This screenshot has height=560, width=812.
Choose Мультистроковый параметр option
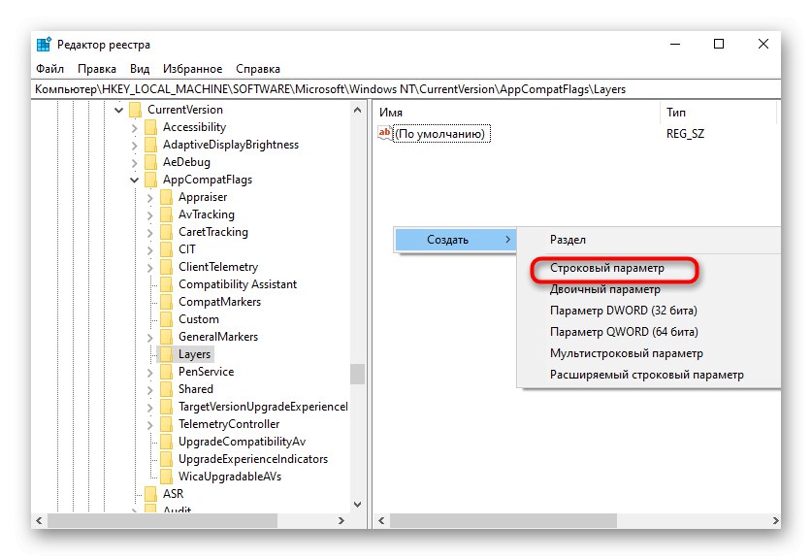click(x=627, y=353)
